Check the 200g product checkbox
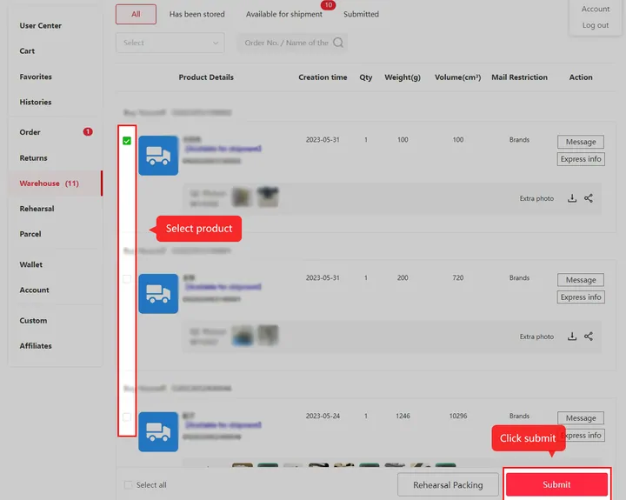The height and width of the screenshot is (500, 626). tap(127, 279)
